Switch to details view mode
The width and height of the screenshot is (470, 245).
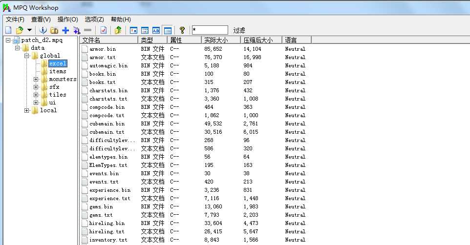(168, 30)
